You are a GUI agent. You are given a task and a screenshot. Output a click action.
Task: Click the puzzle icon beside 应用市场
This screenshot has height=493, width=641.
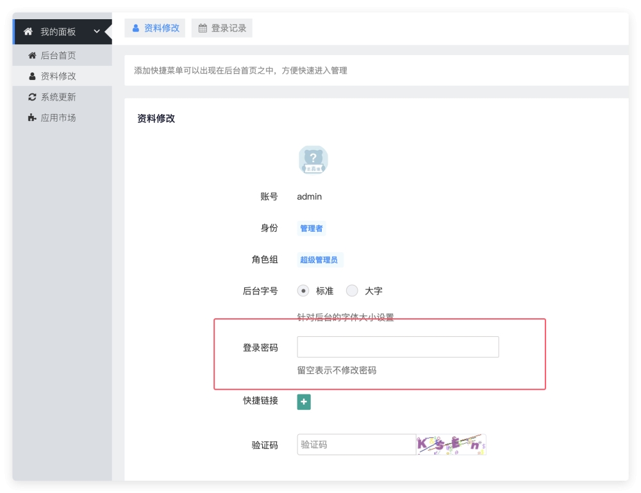click(x=32, y=118)
